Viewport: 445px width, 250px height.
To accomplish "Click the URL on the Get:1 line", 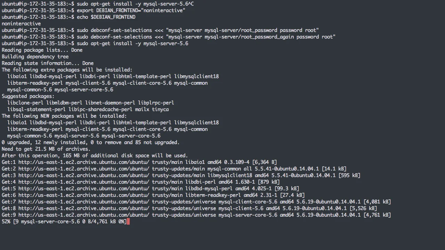I will pyautogui.click(x=84, y=162).
